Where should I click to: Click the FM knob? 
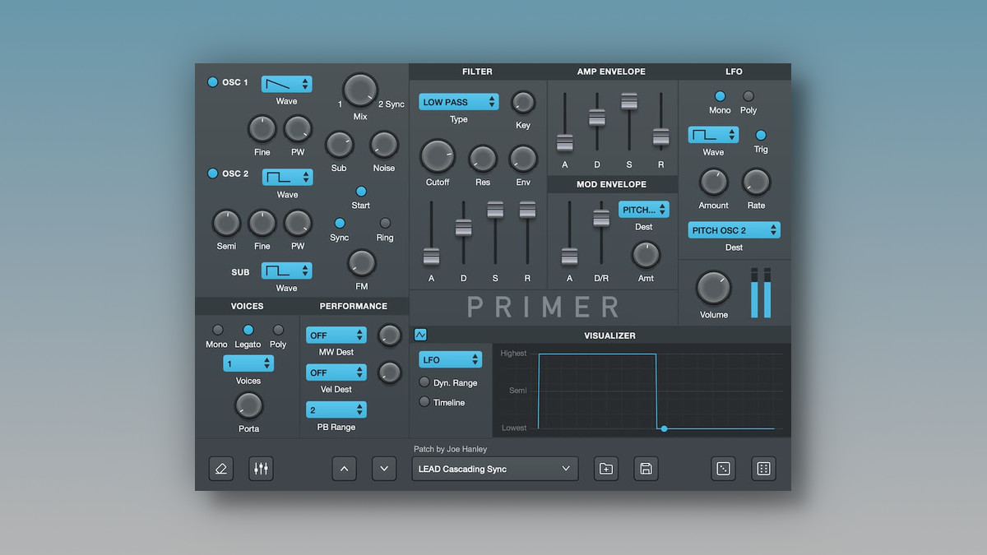[x=361, y=263]
